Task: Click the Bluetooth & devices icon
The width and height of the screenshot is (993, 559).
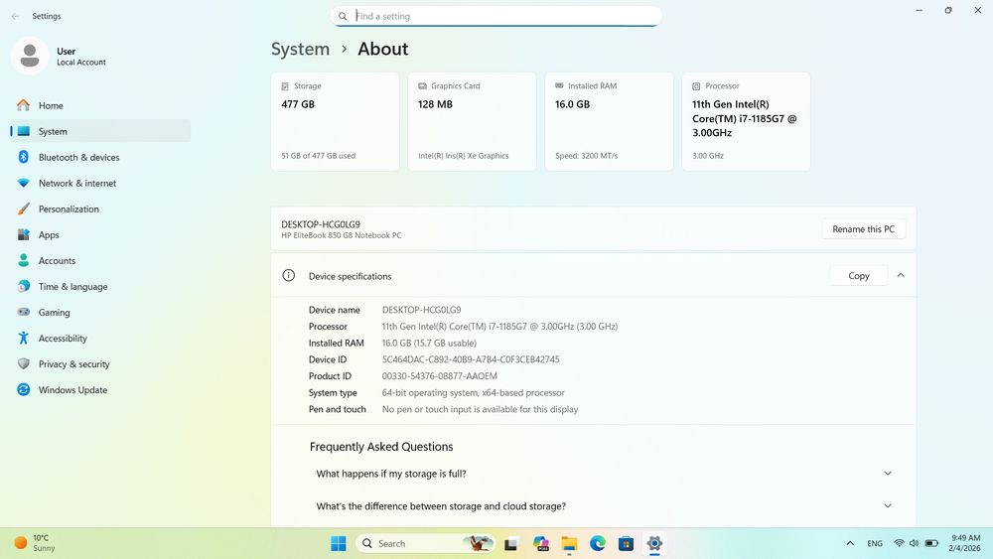Action: click(24, 157)
